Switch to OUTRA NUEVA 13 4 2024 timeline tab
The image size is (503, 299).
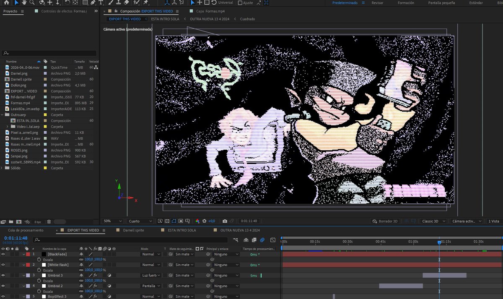[240, 230]
